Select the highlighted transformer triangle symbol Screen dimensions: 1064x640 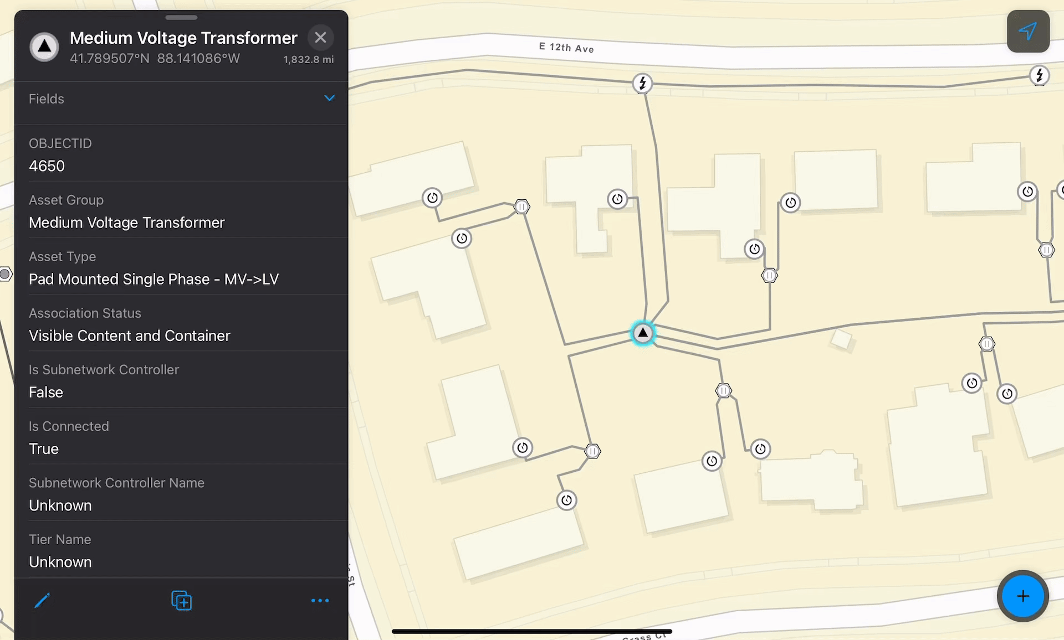[642, 333]
